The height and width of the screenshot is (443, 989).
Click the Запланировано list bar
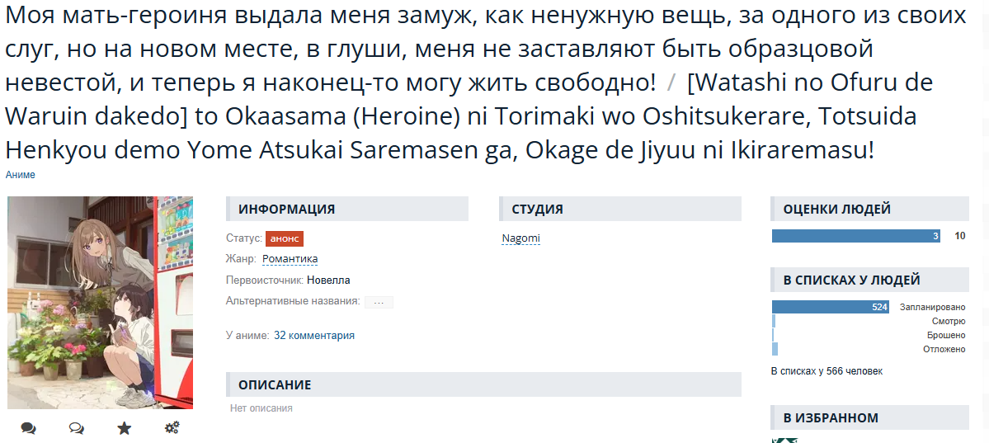coord(830,307)
